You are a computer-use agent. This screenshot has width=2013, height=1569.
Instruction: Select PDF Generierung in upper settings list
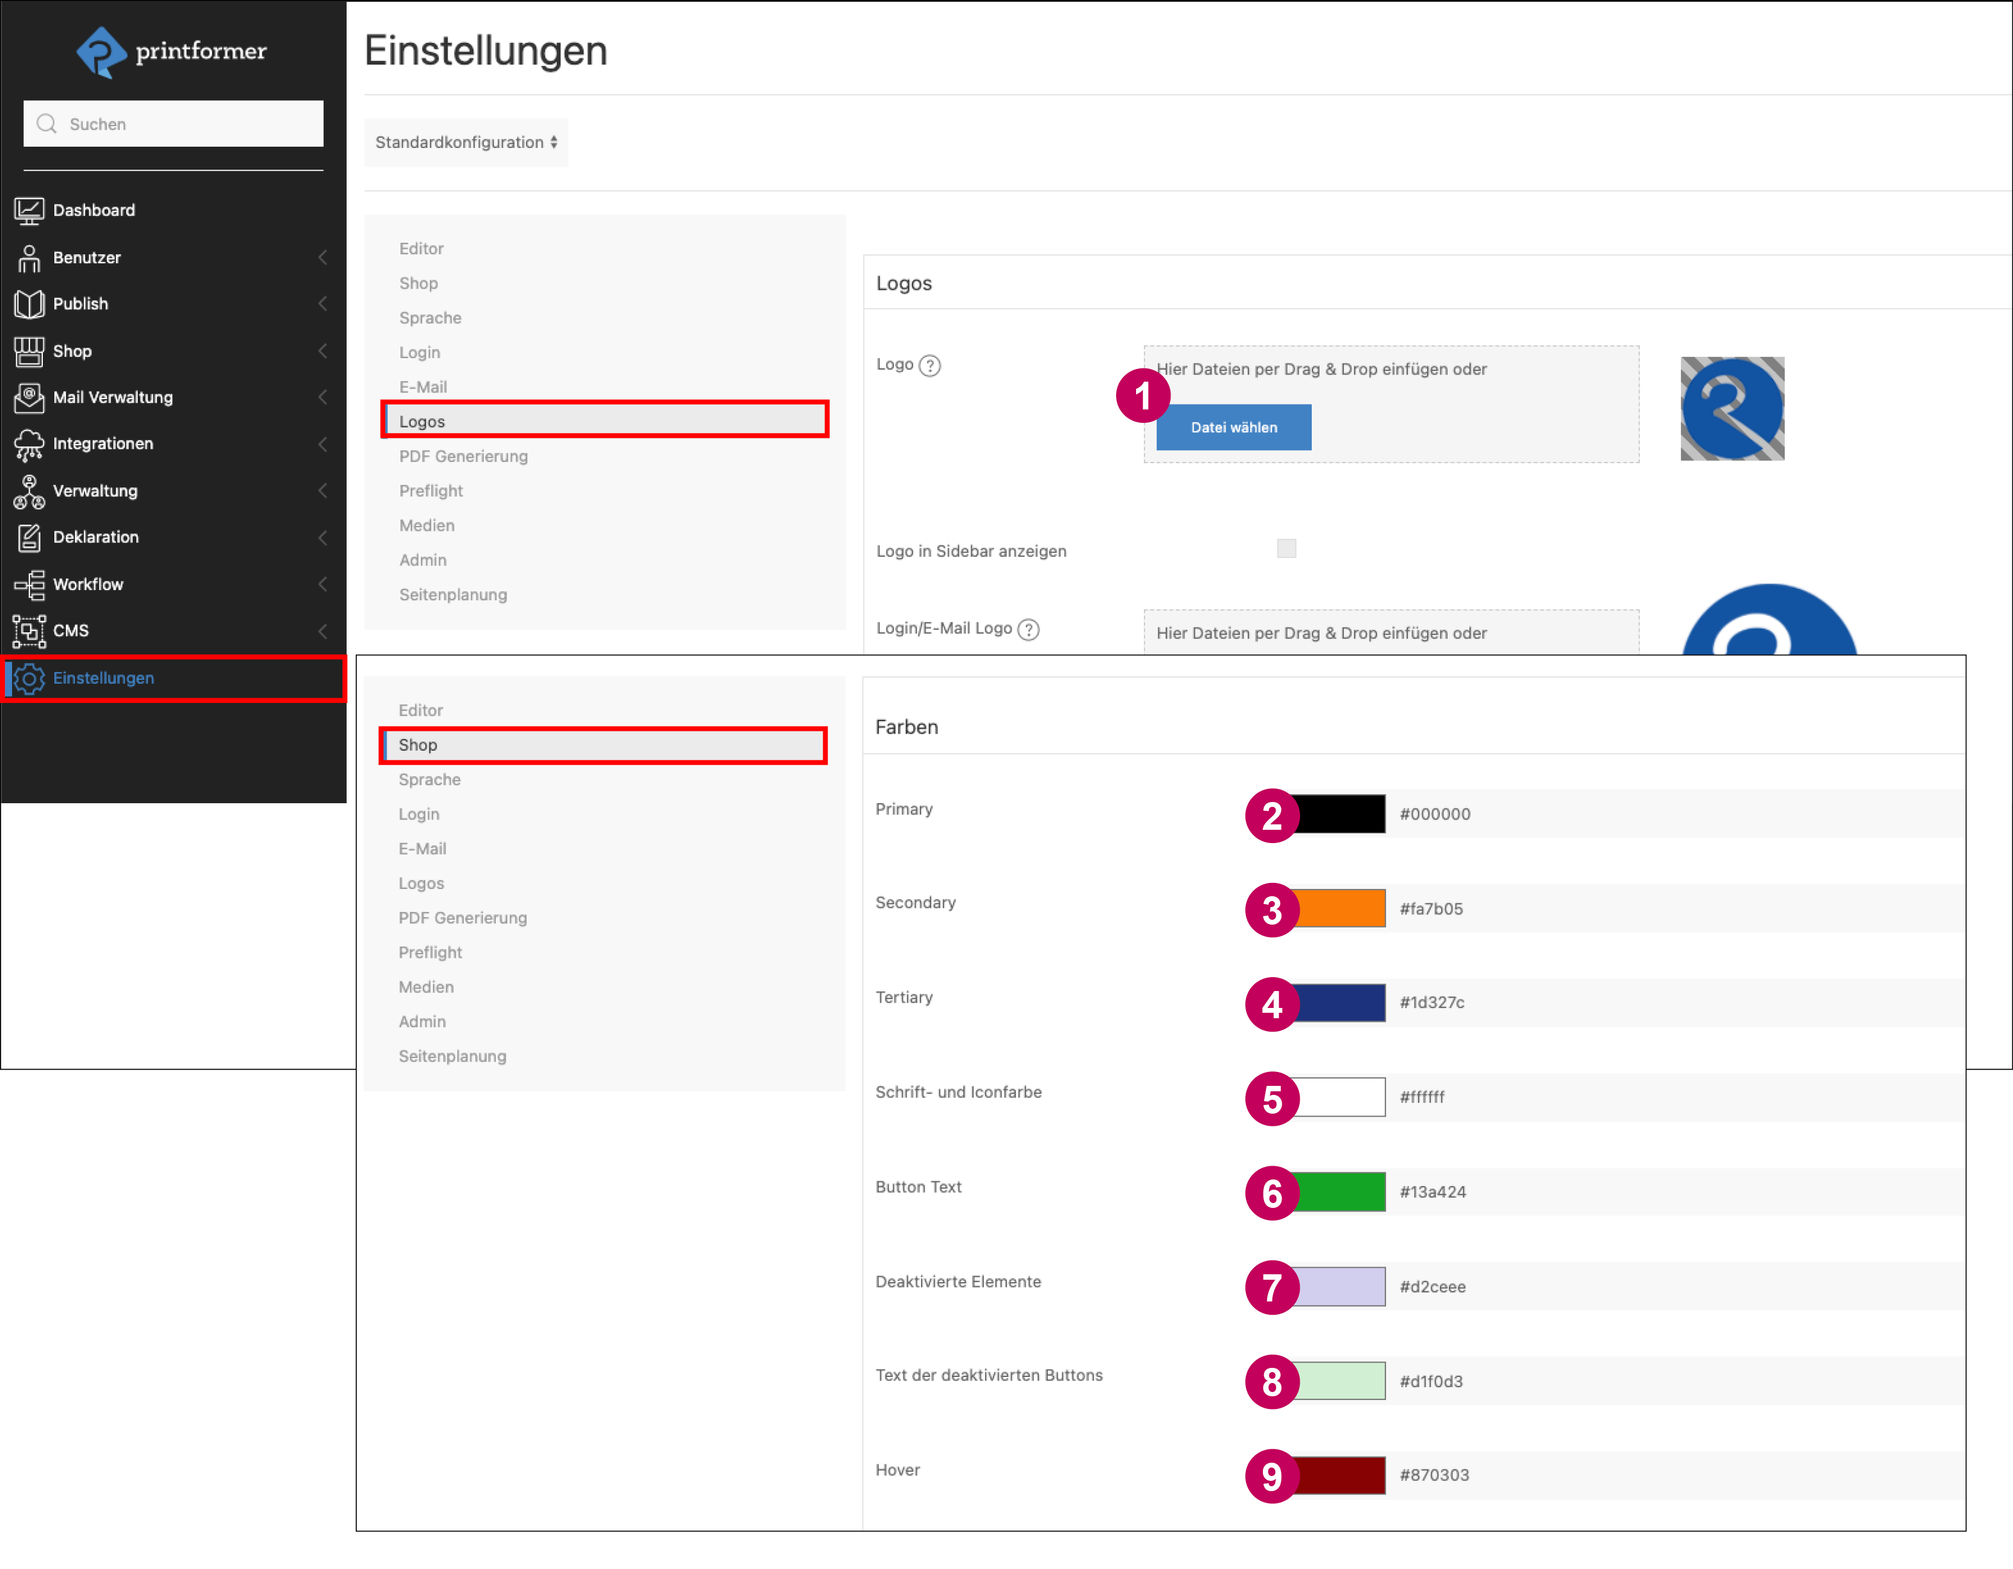pos(463,457)
